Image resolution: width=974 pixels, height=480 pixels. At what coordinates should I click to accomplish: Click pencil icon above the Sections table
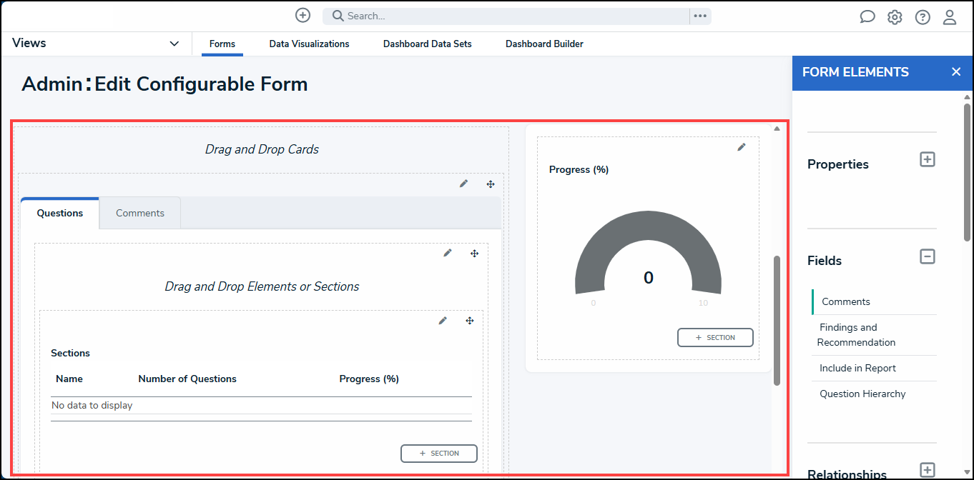pos(443,321)
